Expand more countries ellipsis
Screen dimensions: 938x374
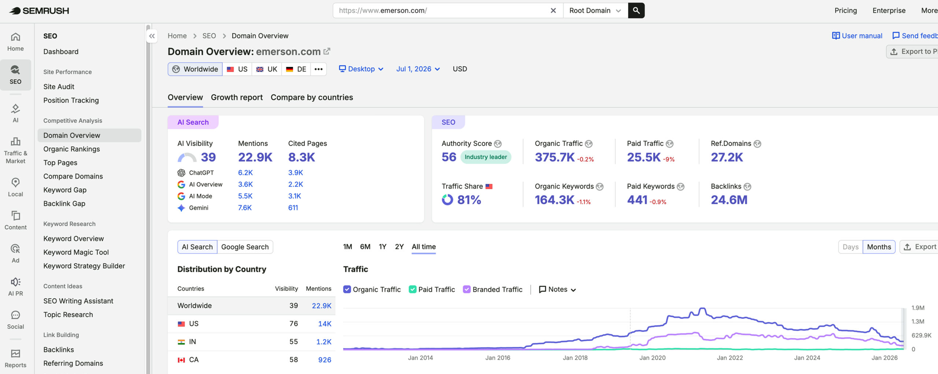(x=318, y=69)
